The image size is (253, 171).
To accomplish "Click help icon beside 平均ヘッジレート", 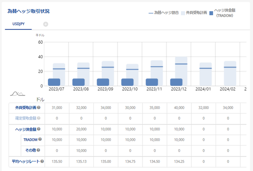I will [x=42, y=161].
